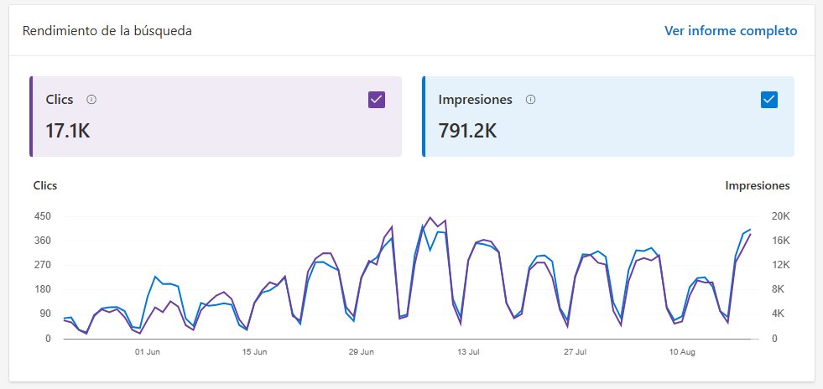Image resolution: width=823 pixels, height=389 pixels.
Task: Click the 180 label on the clicks axis
Action: click(43, 289)
